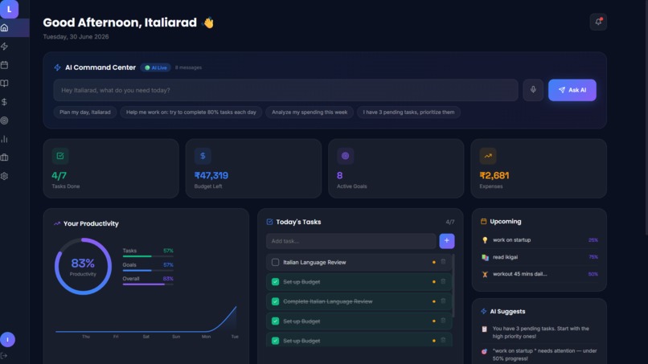Click the AI Live status badge
648x364 pixels.
coord(156,67)
